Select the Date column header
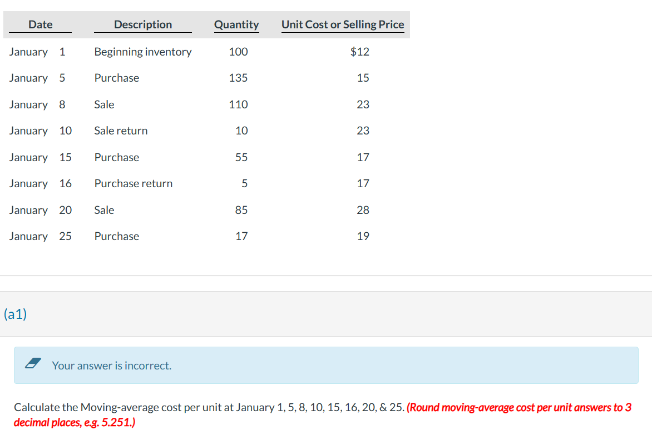Image resolution: width=652 pixels, height=445 pixels. tap(39, 24)
